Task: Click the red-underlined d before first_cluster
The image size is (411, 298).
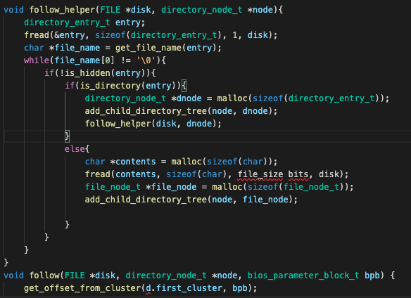Action: click(x=148, y=288)
